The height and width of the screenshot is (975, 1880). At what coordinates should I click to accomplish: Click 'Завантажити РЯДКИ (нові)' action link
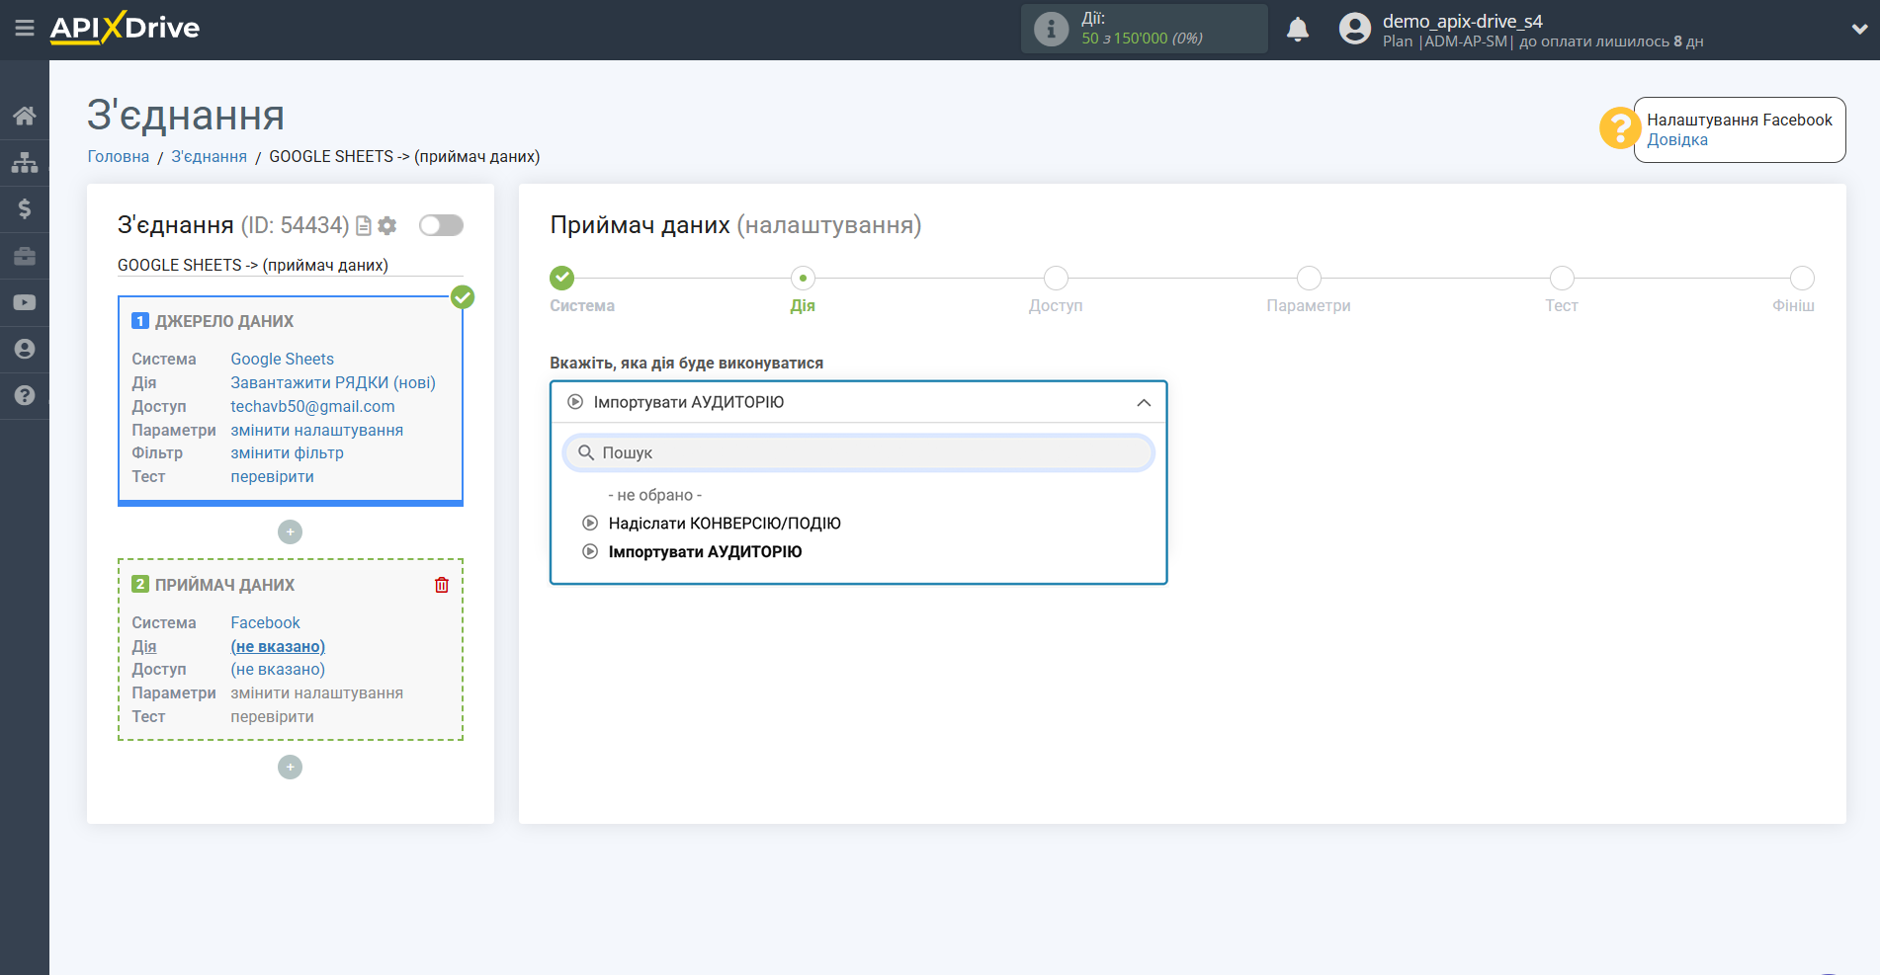click(333, 382)
